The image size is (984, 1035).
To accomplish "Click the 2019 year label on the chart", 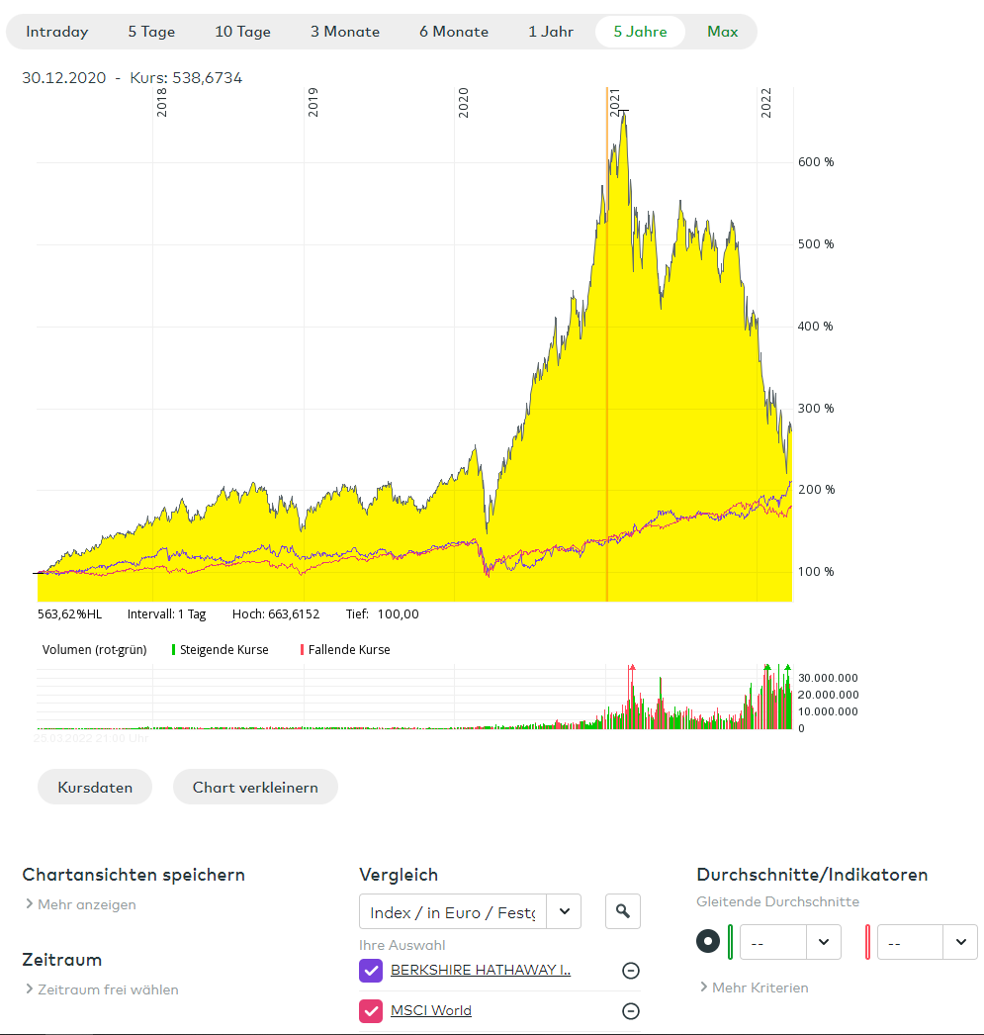I will (313, 103).
